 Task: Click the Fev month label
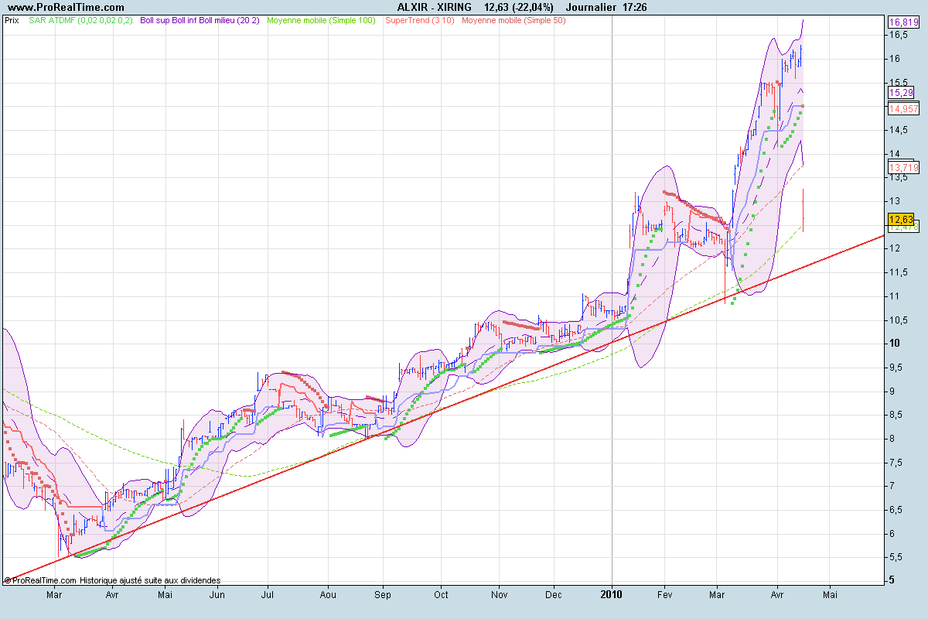(x=664, y=595)
